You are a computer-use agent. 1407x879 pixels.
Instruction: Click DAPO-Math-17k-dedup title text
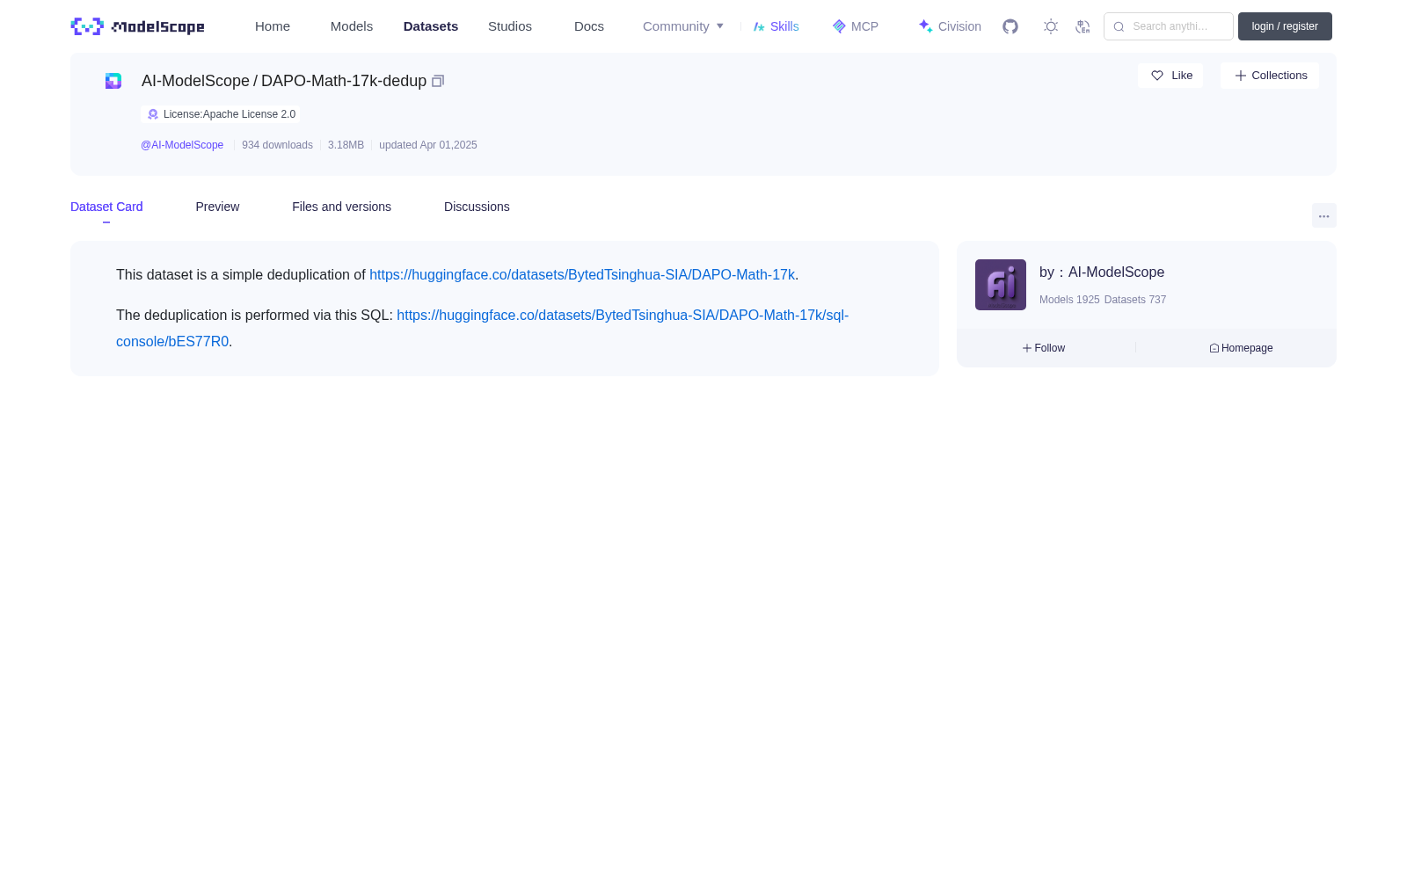point(344,81)
